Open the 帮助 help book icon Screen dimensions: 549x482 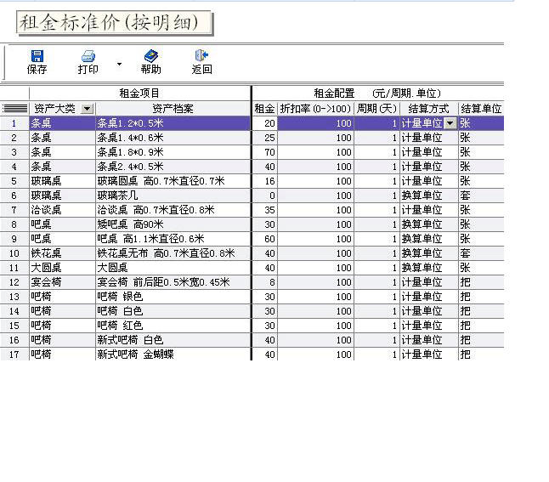151,56
